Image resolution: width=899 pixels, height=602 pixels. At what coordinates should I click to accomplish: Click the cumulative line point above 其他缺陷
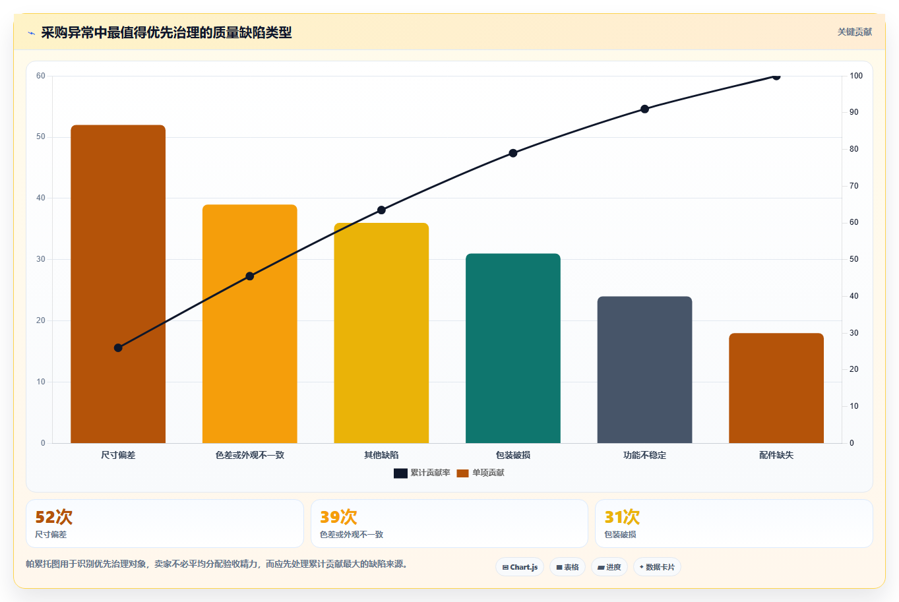coord(381,210)
